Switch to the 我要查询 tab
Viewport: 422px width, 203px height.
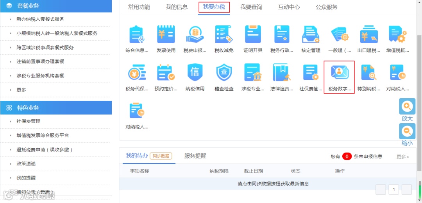click(251, 7)
